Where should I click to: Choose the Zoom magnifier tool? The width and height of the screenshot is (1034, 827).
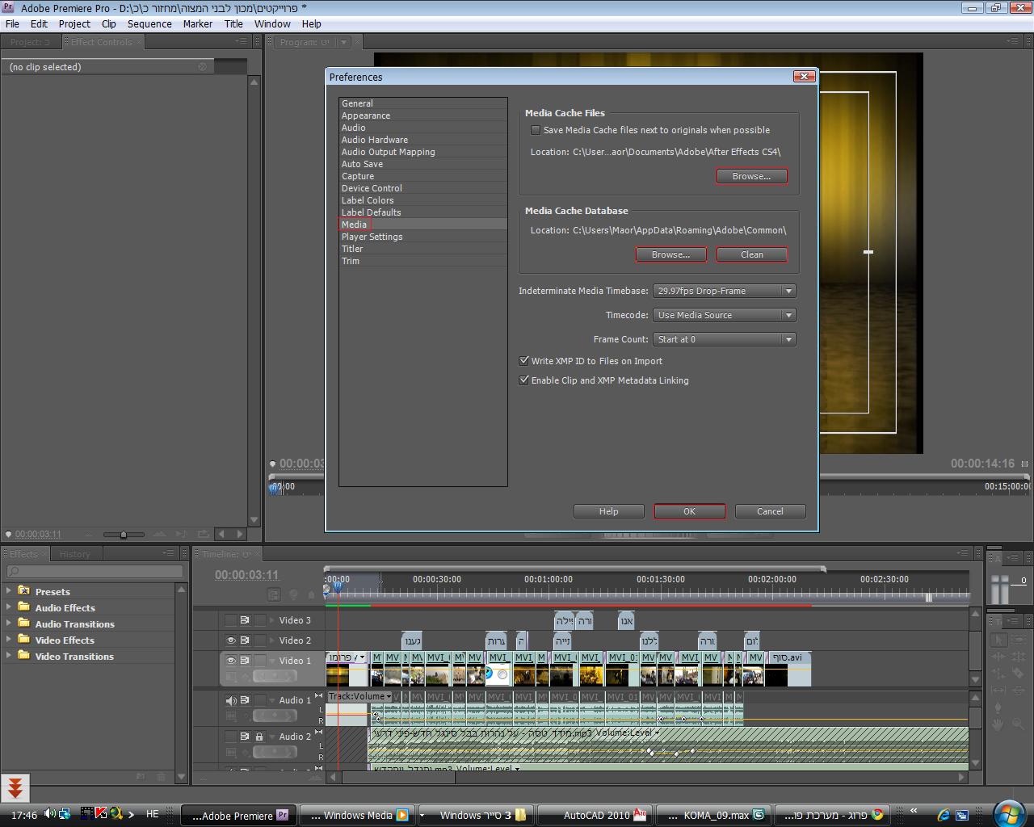(1017, 724)
